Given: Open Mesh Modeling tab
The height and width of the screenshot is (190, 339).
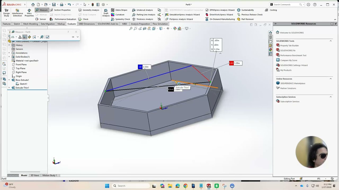Looking at the screenshot, I should pos(30,24).
